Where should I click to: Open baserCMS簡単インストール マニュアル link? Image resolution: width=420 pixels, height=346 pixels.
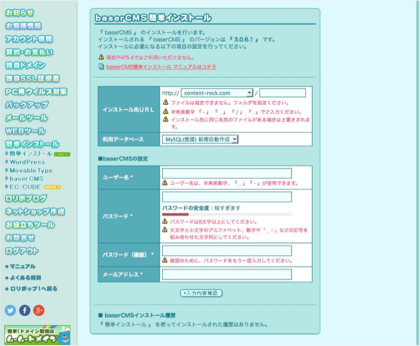[x=161, y=67]
